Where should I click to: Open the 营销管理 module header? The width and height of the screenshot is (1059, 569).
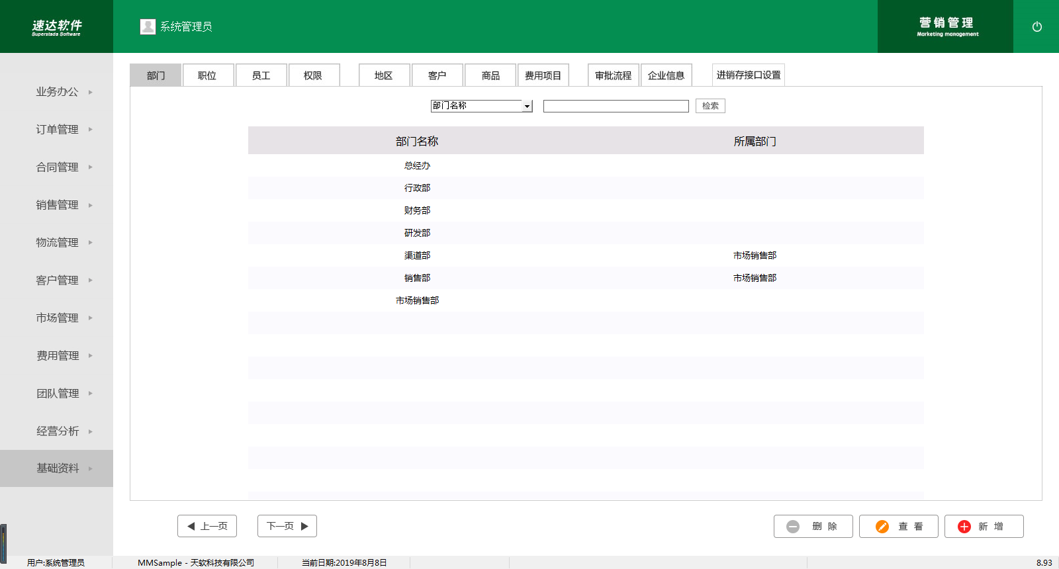click(946, 26)
